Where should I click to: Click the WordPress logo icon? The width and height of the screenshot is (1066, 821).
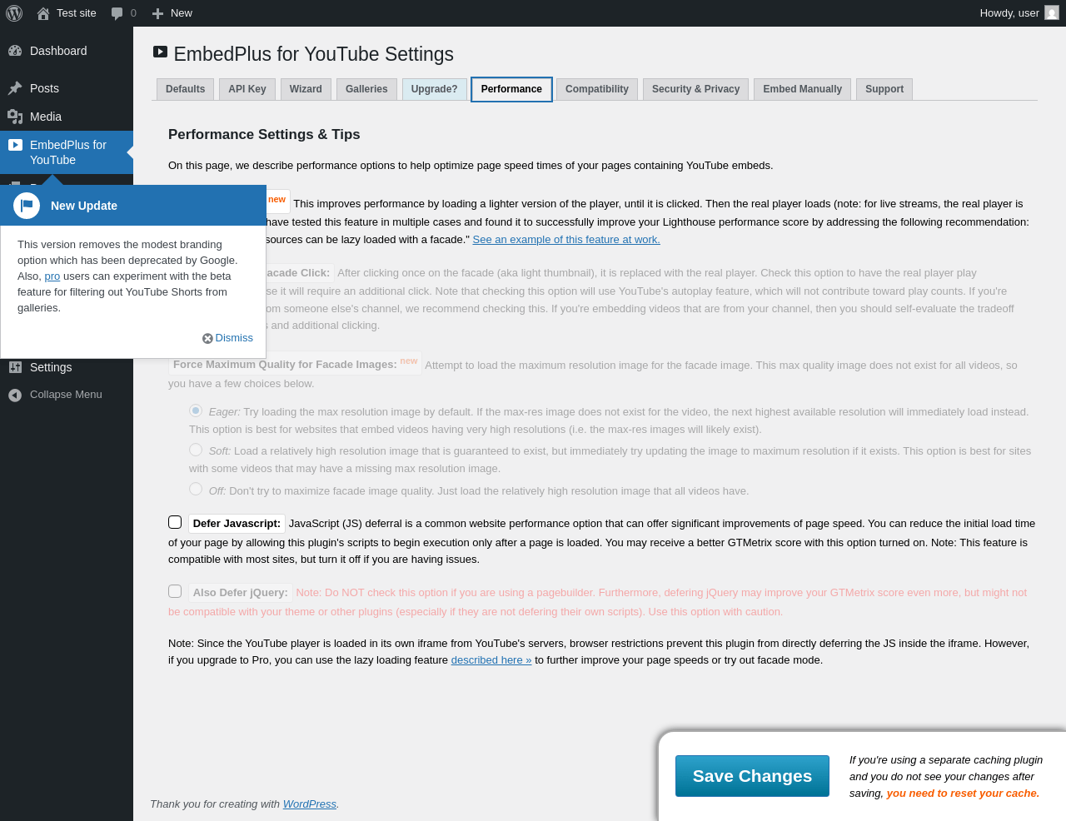[x=14, y=13]
